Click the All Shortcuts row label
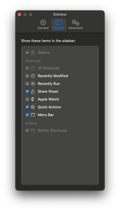 (48, 68)
